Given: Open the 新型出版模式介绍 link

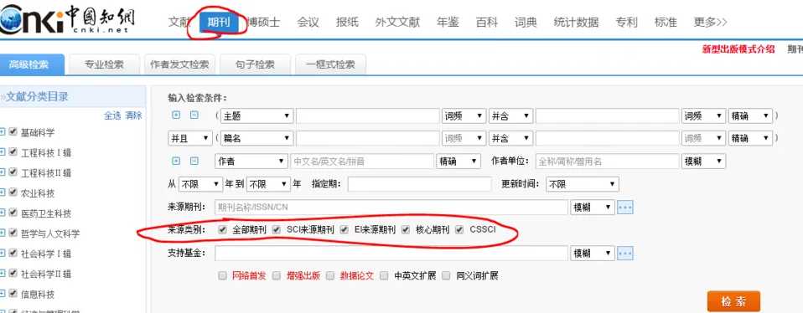Looking at the screenshot, I should (x=738, y=49).
